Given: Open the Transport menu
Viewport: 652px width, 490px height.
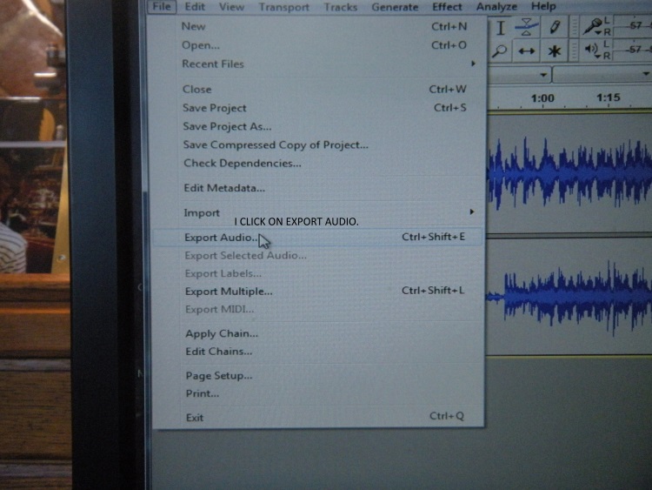Looking at the screenshot, I should (284, 7).
